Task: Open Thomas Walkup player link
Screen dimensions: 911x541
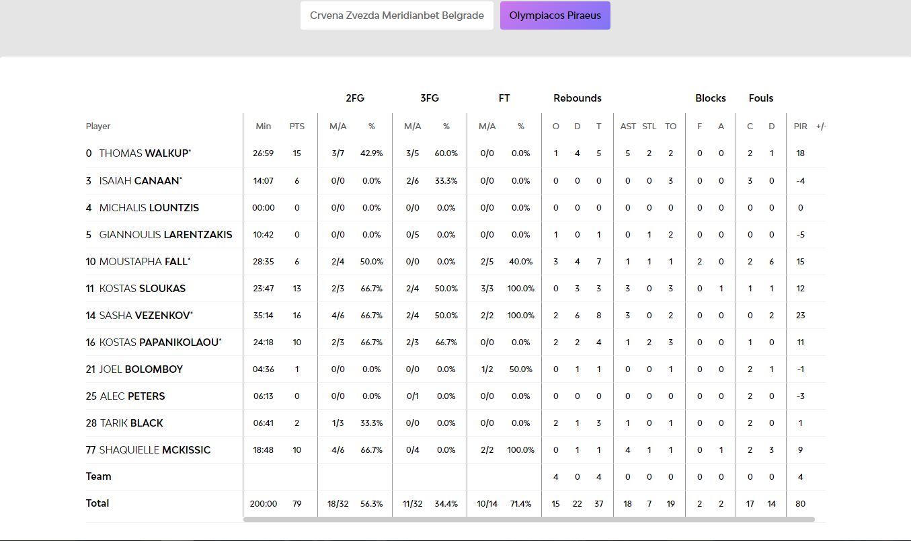Action: click(x=144, y=153)
